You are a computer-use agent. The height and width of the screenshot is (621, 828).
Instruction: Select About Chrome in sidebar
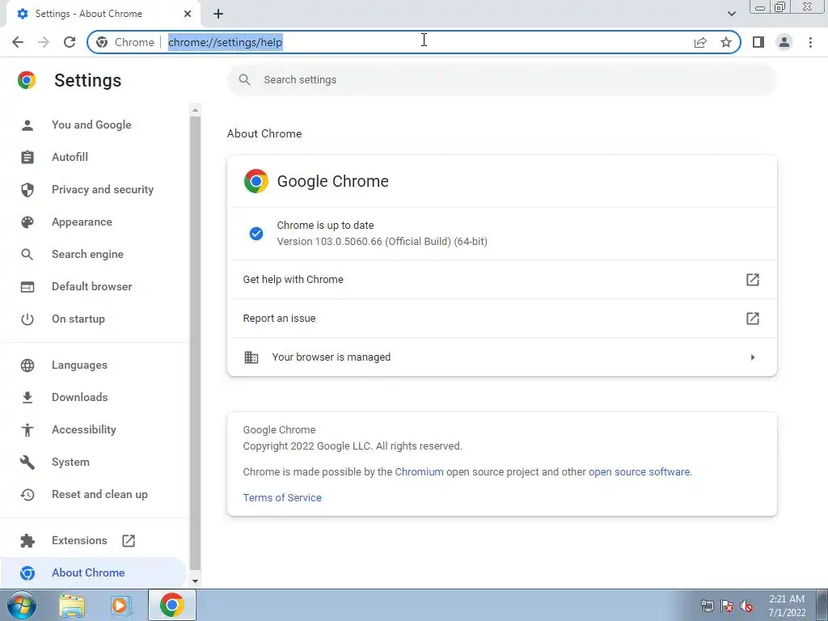pyautogui.click(x=93, y=573)
